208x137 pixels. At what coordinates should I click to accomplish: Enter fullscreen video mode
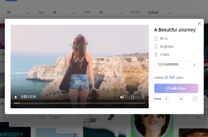tap(132, 97)
